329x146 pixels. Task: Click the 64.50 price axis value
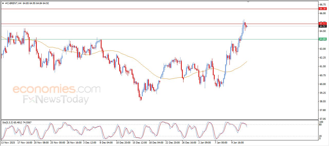pyautogui.click(x=323, y=31)
